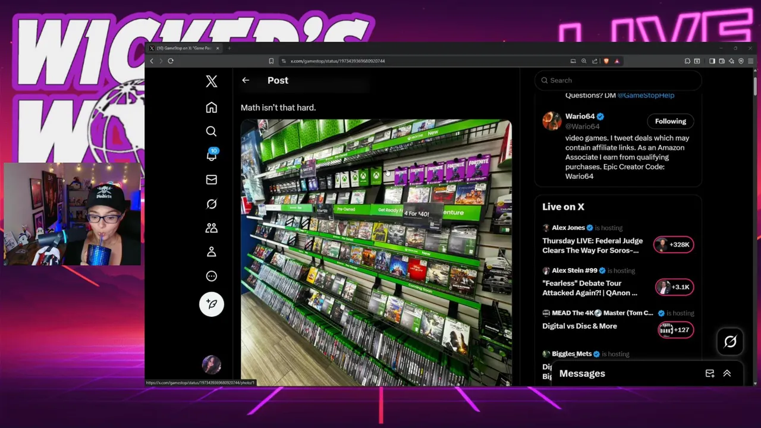The height and width of the screenshot is (428, 761).
Task: Click the Live on X heading
Action: point(563,207)
